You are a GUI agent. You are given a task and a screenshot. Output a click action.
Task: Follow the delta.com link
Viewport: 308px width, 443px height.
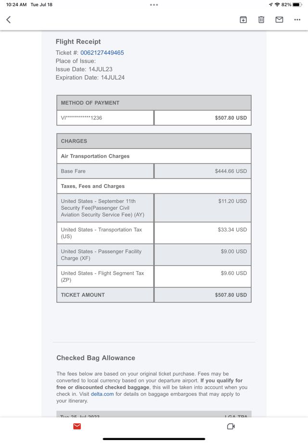(102, 394)
